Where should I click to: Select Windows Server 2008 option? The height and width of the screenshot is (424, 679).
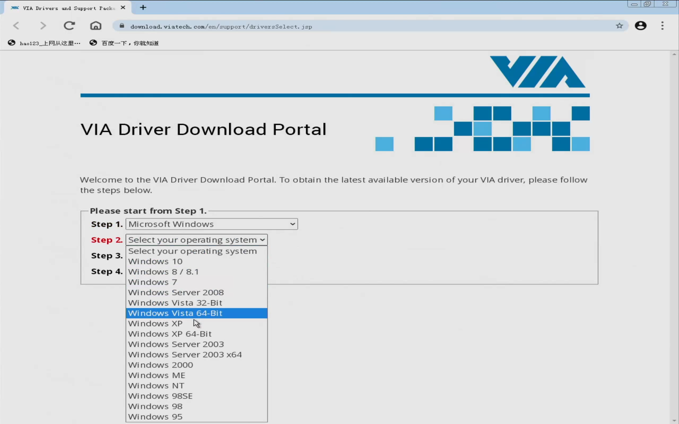(x=197, y=293)
